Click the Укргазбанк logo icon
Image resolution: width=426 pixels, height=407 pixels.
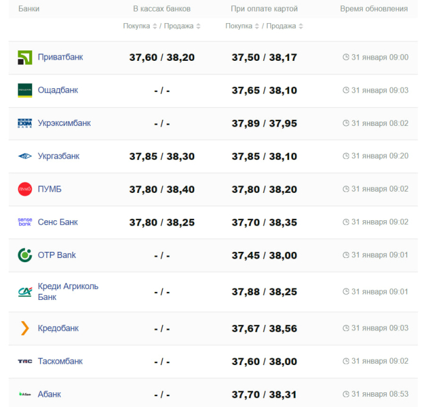pos(24,156)
